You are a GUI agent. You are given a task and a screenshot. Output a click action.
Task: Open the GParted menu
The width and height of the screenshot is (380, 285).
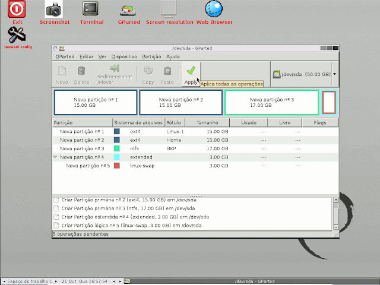(65, 57)
